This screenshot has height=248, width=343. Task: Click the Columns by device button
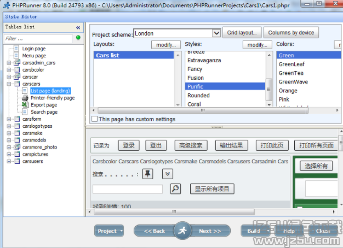pos(291,33)
